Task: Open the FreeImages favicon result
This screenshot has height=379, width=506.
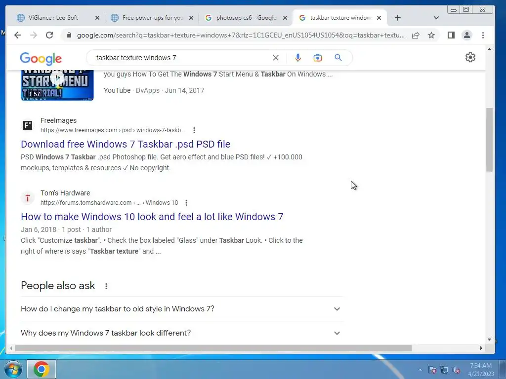Action: (28, 125)
